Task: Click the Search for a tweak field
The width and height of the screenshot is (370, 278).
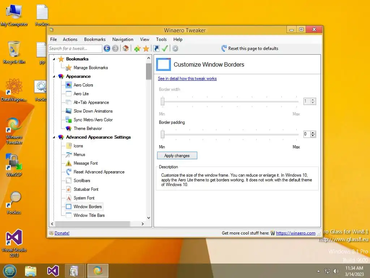Action: point(75,49)
